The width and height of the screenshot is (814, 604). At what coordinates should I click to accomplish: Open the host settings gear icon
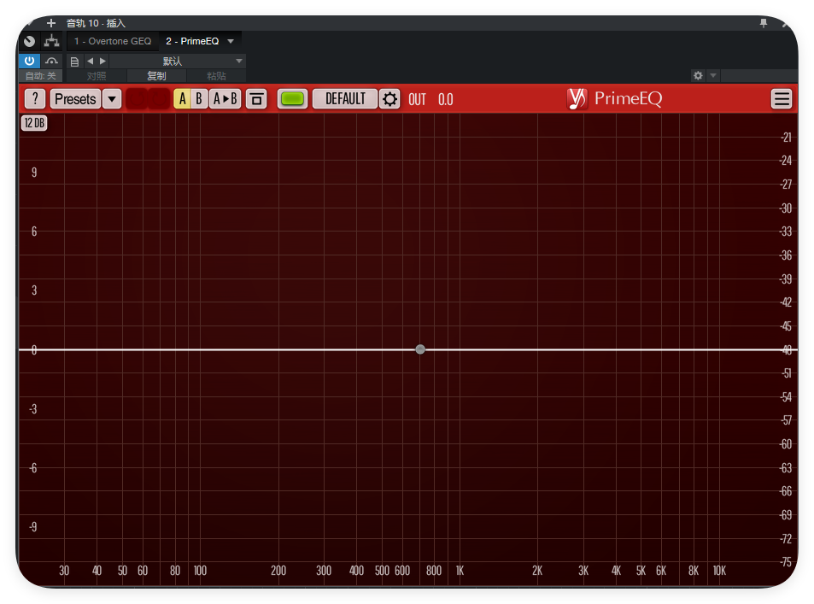[x=698, y=76]
